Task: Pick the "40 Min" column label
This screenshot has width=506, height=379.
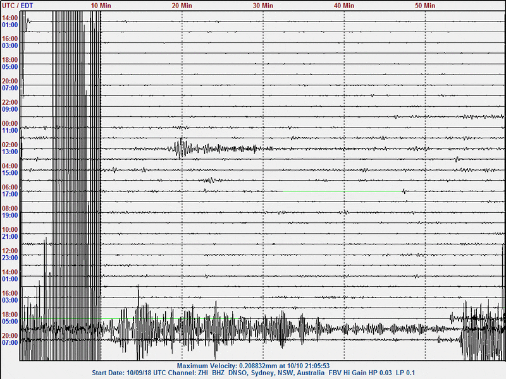Action: pos(343,6)
